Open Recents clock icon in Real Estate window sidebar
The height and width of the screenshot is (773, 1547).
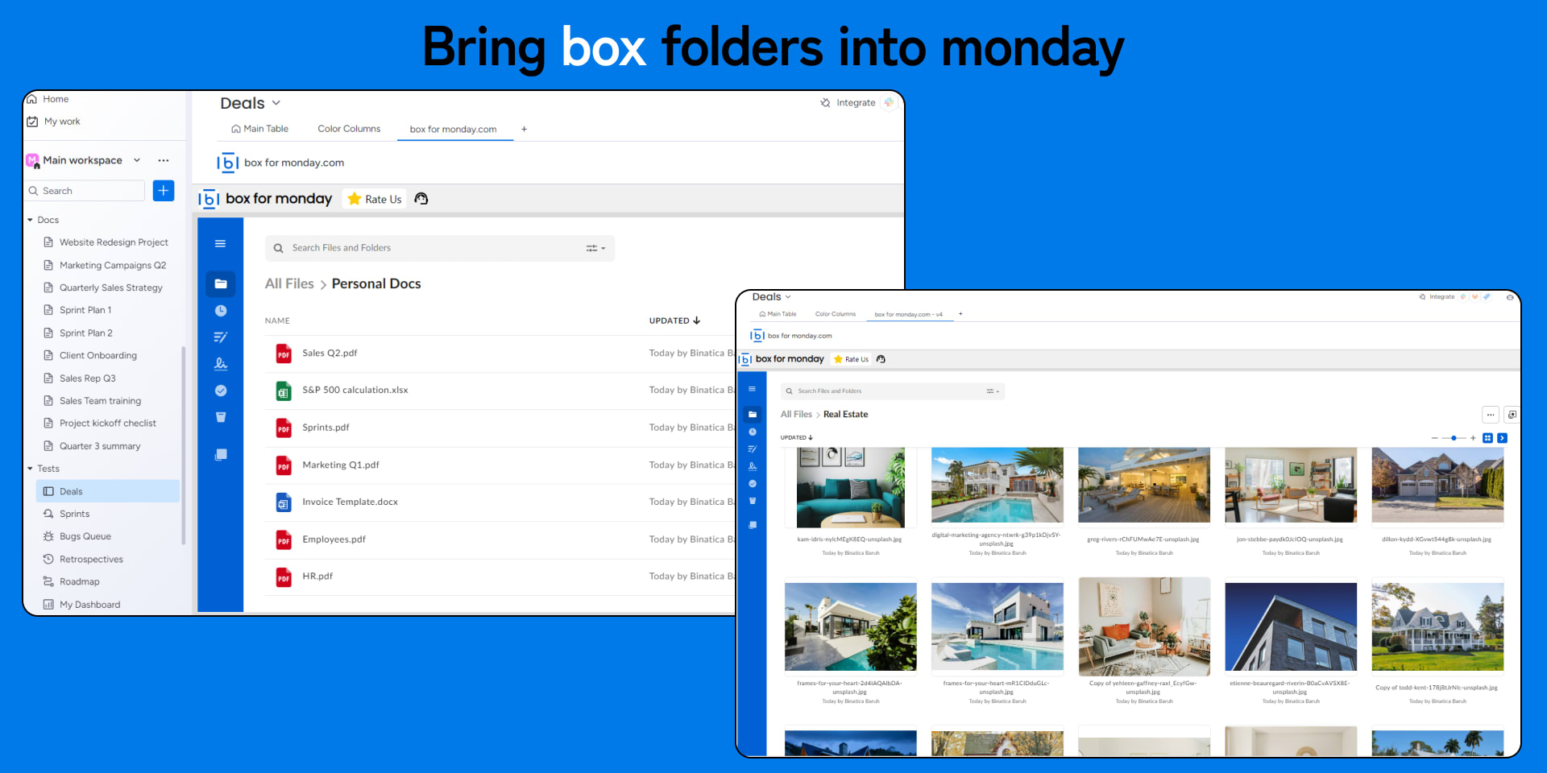[752, 432]
